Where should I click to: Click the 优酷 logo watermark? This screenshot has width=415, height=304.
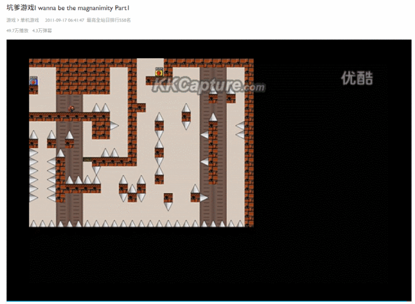(x=356, y=78)
